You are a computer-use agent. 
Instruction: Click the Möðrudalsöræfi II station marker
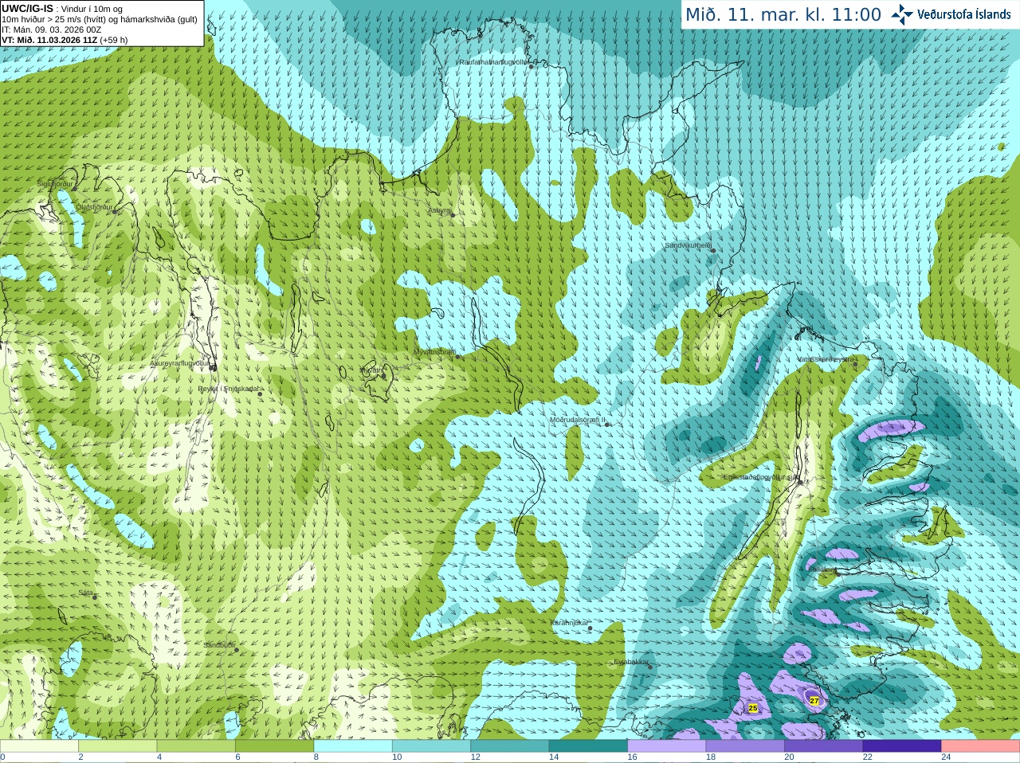607,425
